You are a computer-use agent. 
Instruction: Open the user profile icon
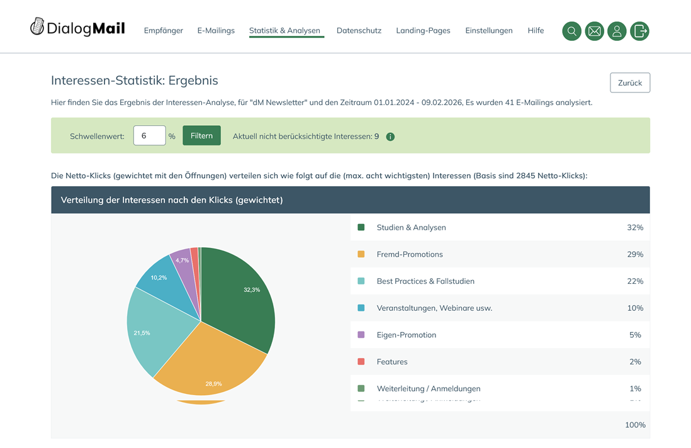click(x=617, y=31)
